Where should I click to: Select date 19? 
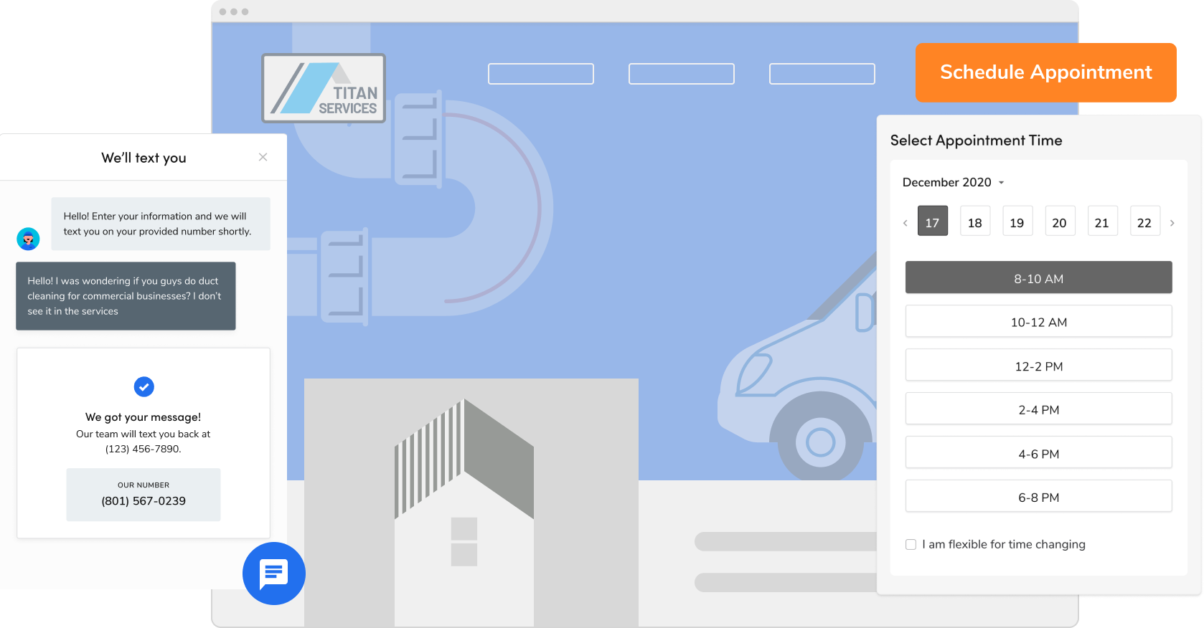tap(1017, 222)
